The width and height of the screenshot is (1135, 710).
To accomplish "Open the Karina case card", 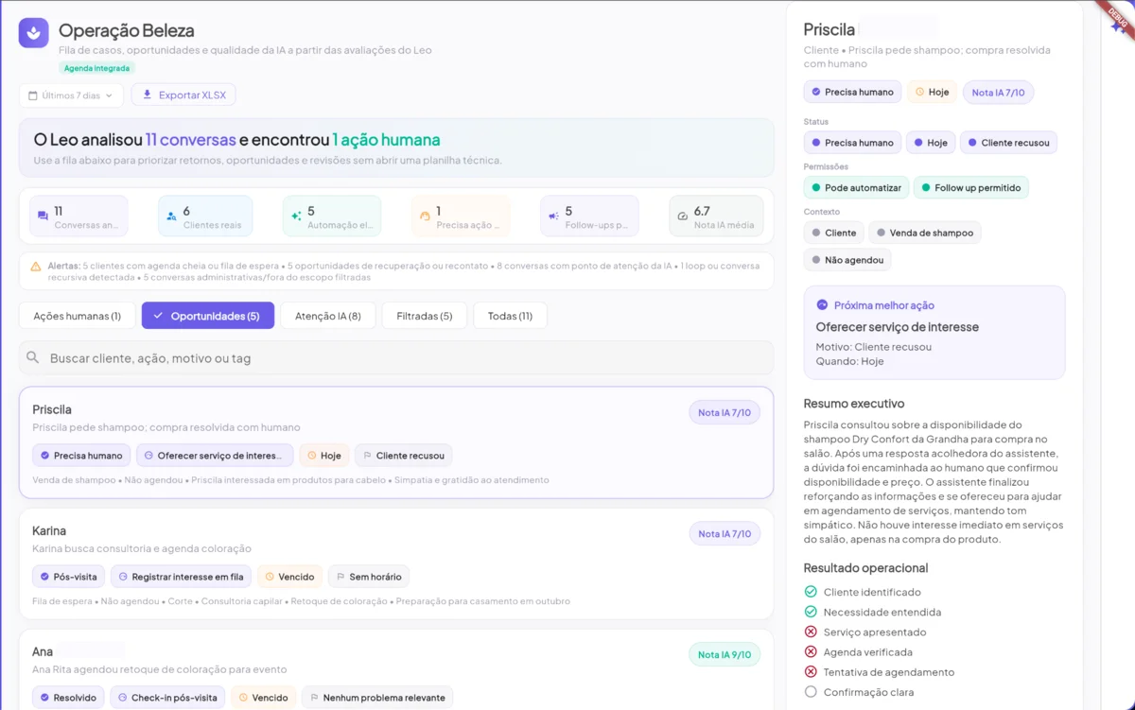I will click(396, 563).
